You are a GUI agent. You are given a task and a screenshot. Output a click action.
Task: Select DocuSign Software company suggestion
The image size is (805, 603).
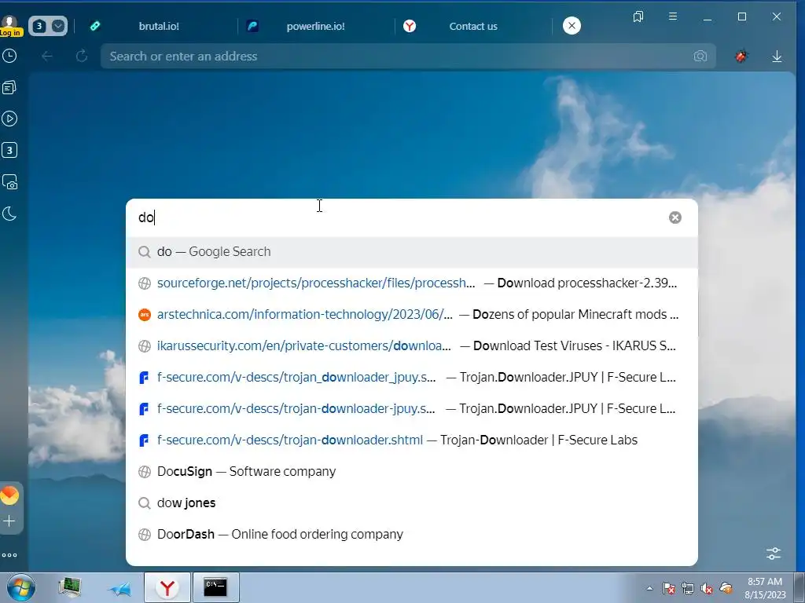[x=412, y=471]
